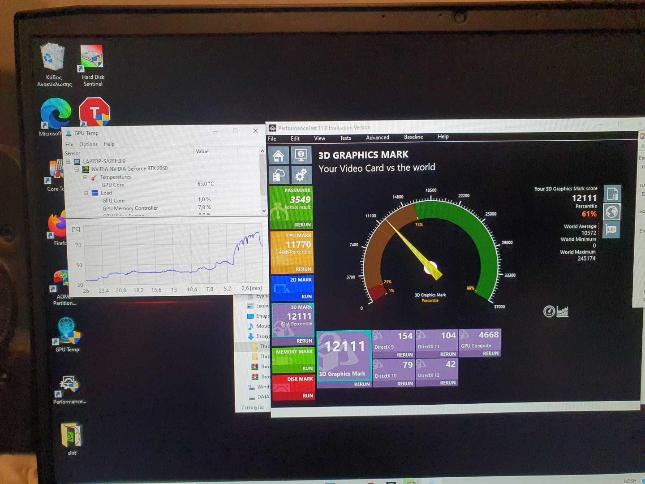This screenshot has height=484, width=645.
Task: Rerun the DirectX 10 test
Action: [405, 384]
